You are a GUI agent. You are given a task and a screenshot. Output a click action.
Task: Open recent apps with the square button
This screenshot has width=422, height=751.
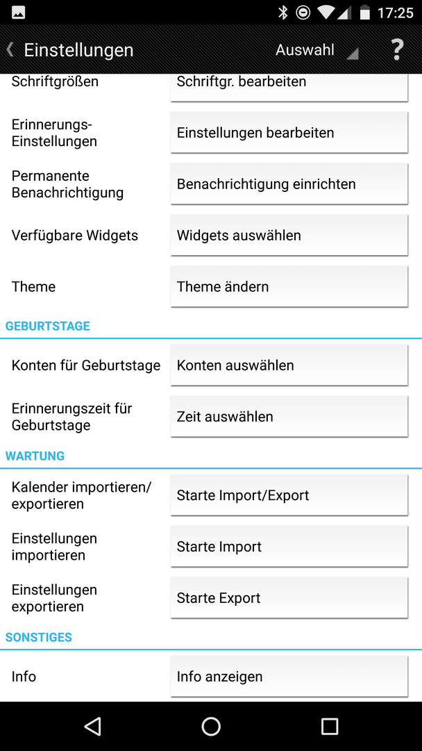coord(329,726)
